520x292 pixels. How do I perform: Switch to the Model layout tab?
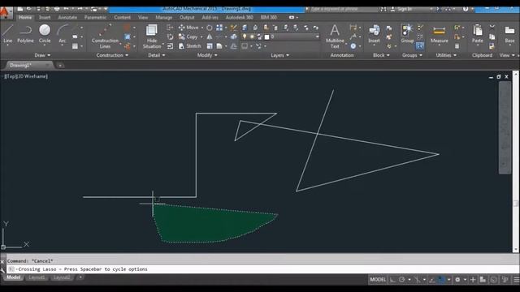pos(13,277)
